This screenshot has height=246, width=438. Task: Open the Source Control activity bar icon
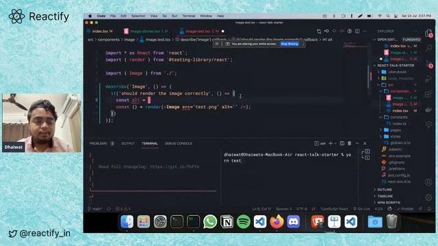pos(428,64)
